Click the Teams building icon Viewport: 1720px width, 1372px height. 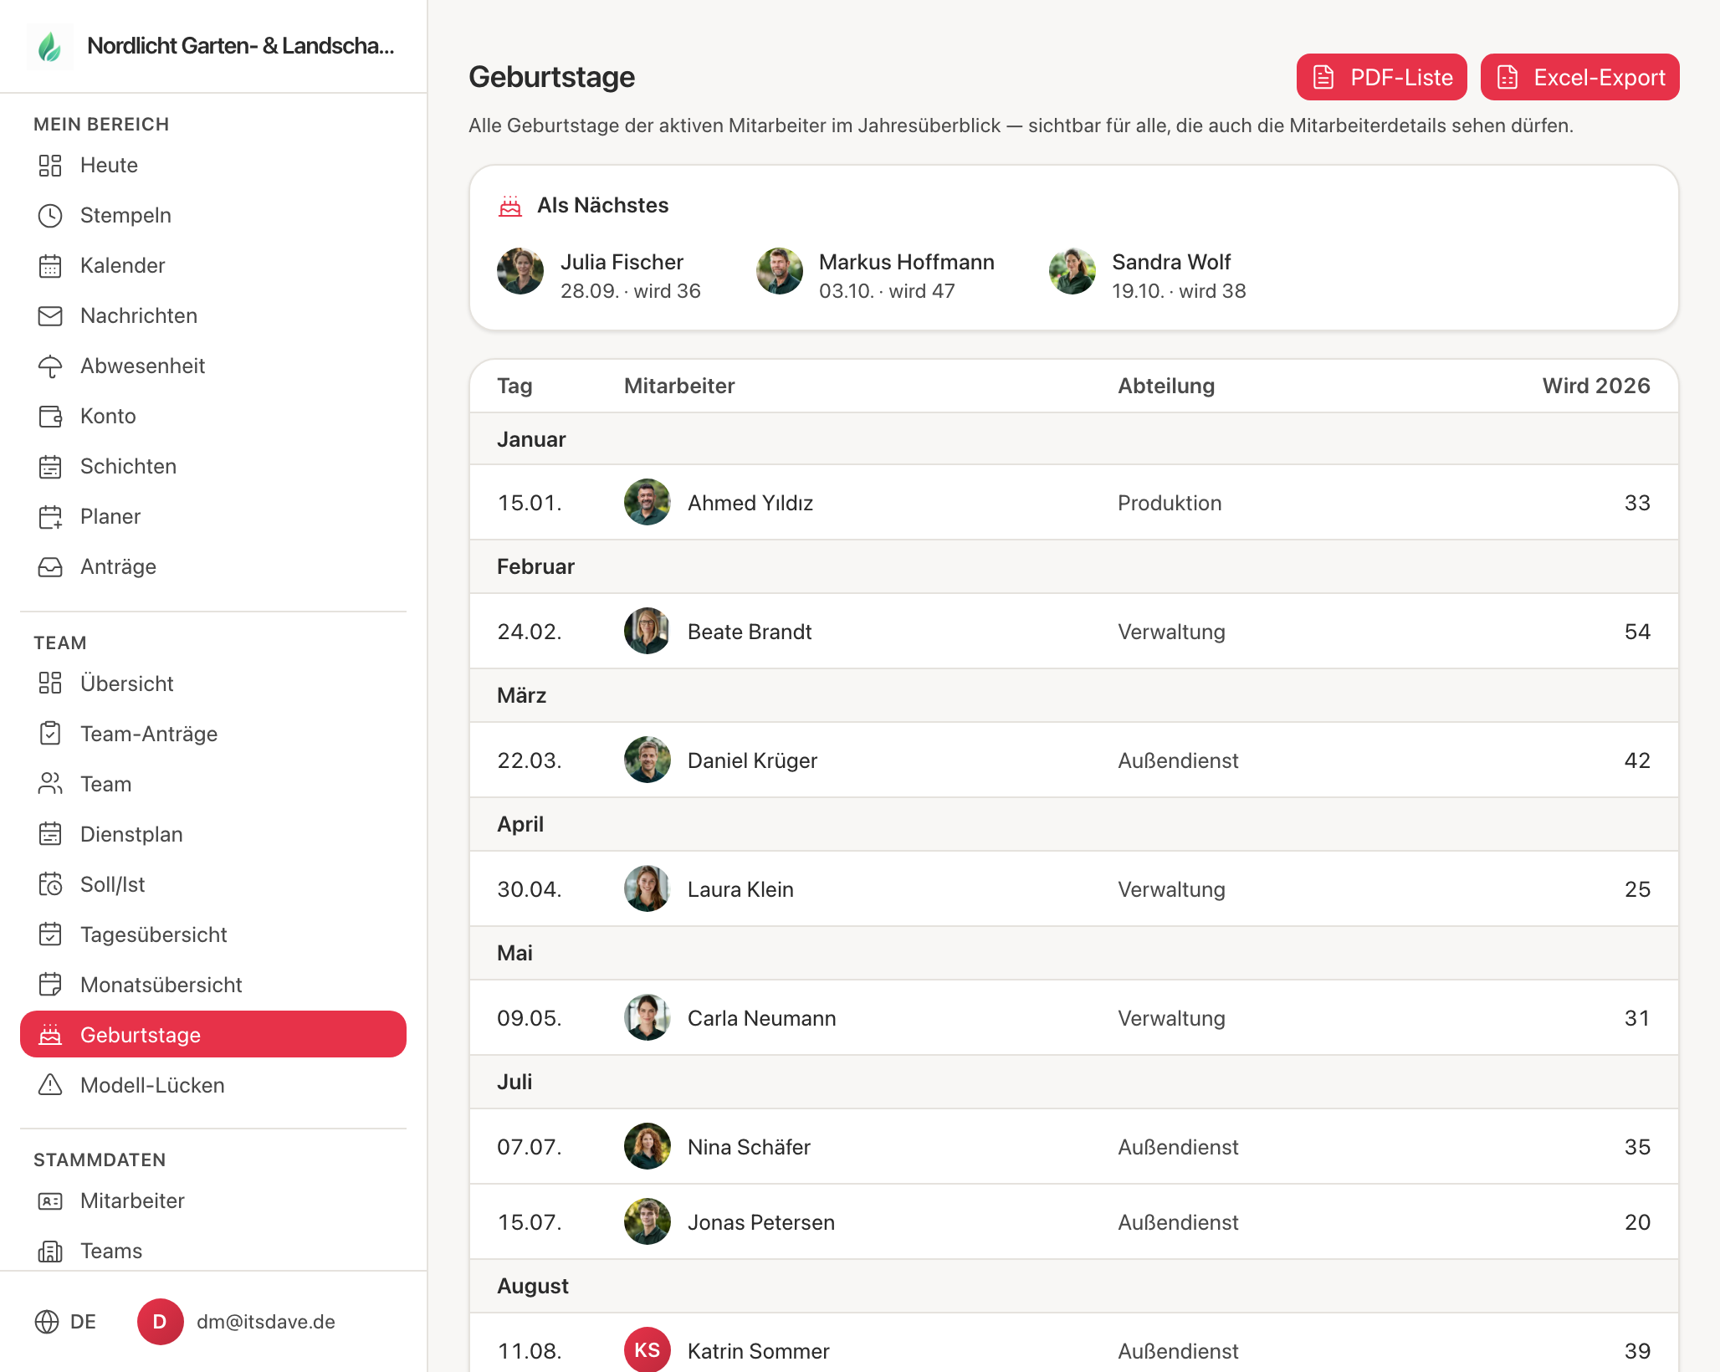point(50,1252)
